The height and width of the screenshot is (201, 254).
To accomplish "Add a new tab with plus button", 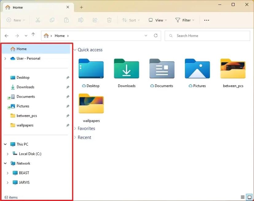I will (x=81, y=7).
